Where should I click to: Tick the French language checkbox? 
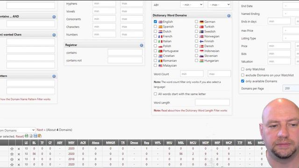click(155, 36)
